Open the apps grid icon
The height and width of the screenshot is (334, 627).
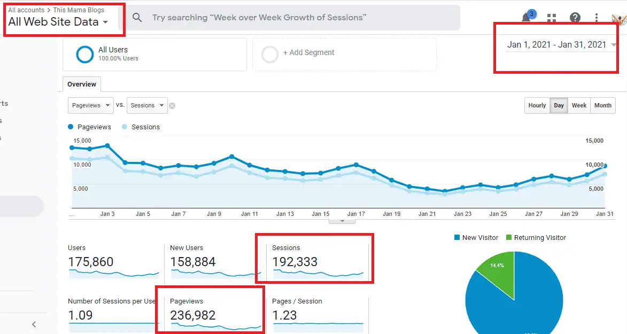552,18
